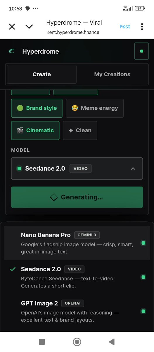
Task: Tap the Android home circle icon
Action: [77, 342]
